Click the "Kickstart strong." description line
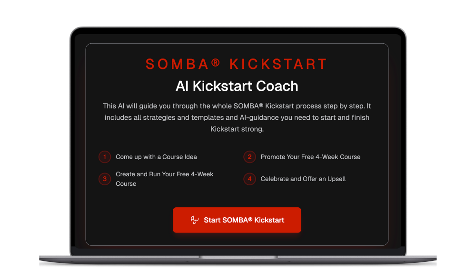The width and height of the screenshot is (476, 269). tap(237, 129)
